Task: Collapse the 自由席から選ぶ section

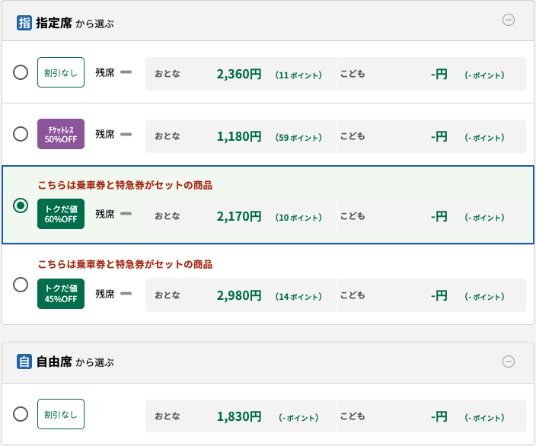Action: [x=509, y=362]
